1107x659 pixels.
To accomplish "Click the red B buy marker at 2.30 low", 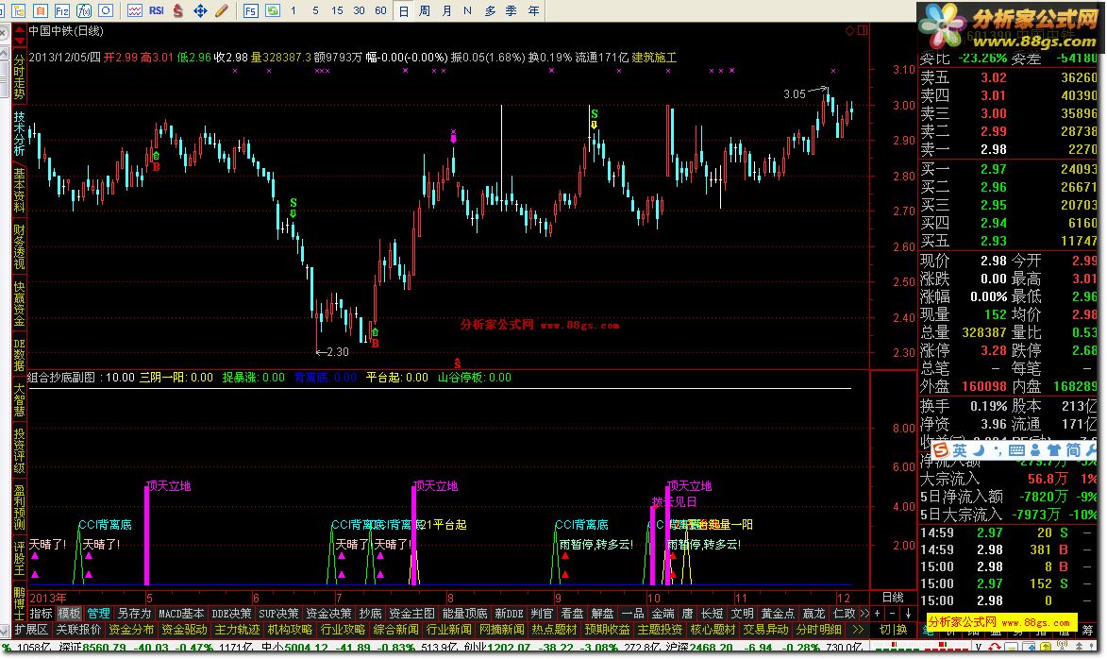I will click(375, 344).
